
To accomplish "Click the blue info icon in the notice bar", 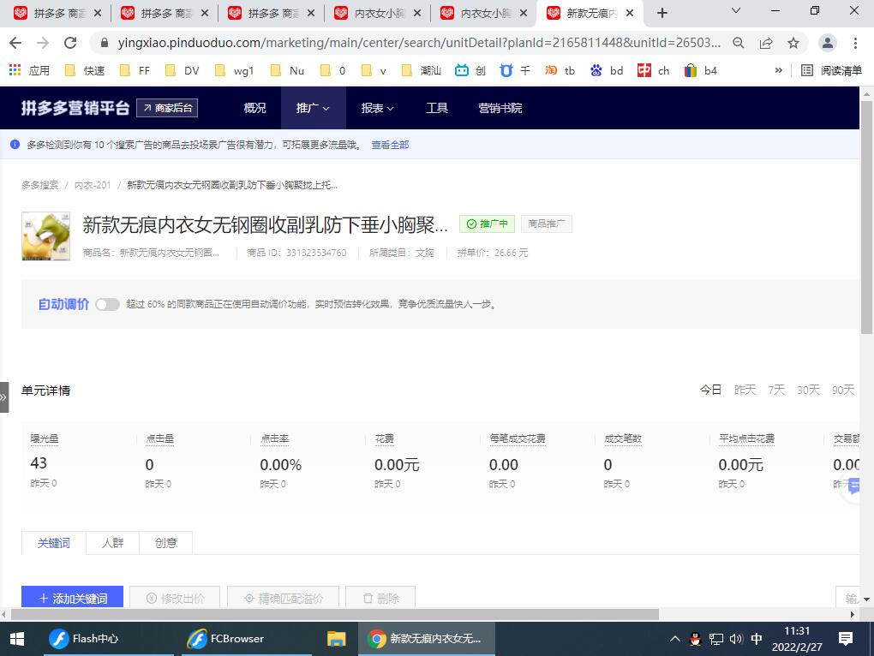I will coord(15,145).
